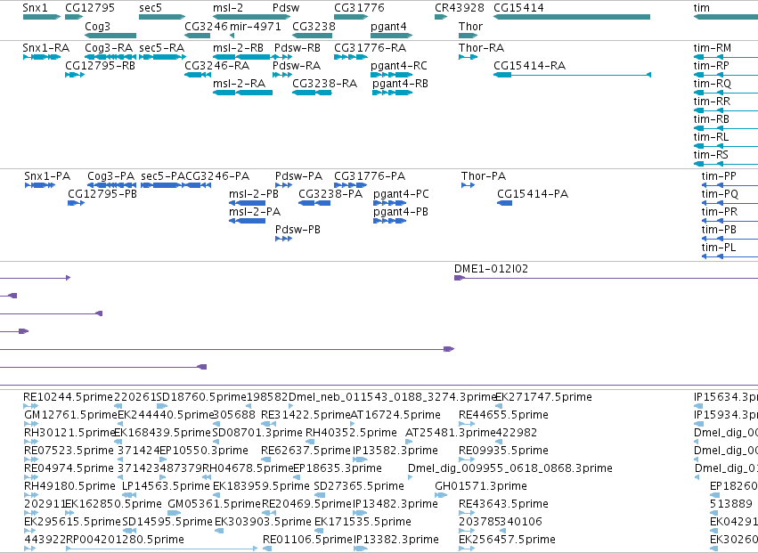
Task: Click the Cog3-PA protein label
Action: pyautogui.click(x=110, y=176)
